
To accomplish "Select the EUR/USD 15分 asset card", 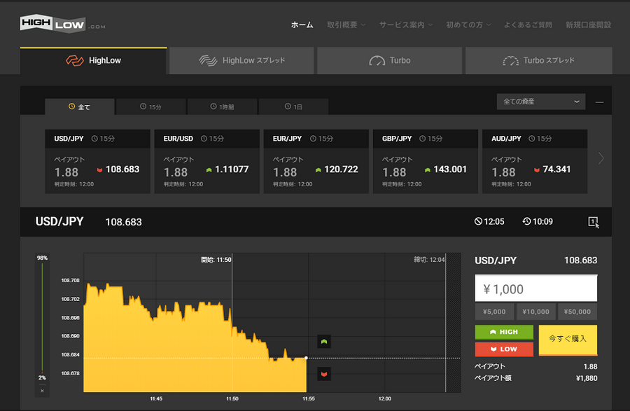I will point(207,162).
